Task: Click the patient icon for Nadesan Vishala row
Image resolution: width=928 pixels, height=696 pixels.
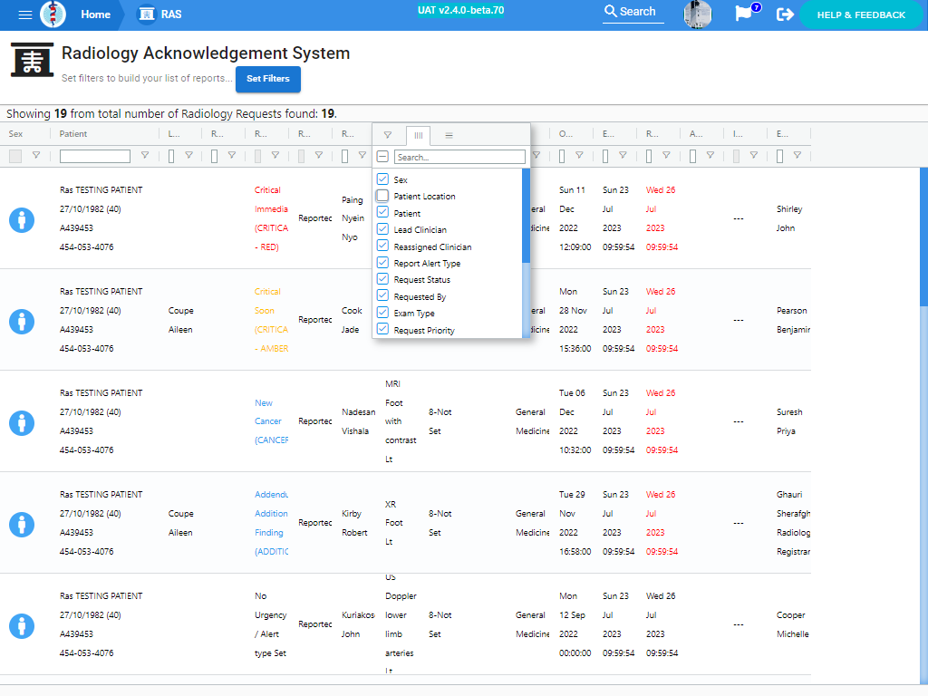Action: click(22, 423)
